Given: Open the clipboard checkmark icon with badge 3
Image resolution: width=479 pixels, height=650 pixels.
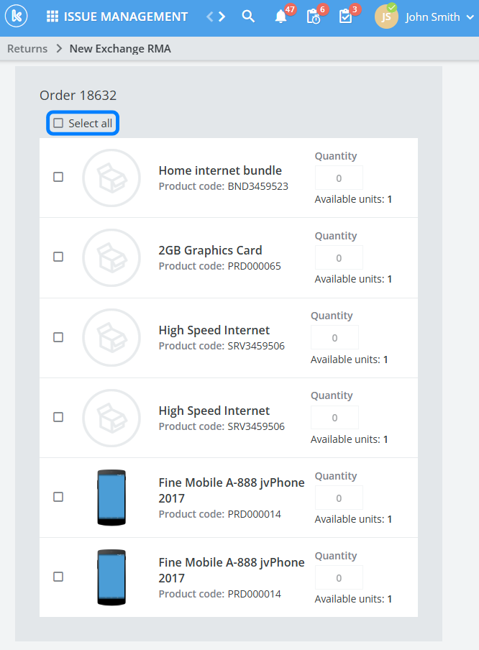Looking at the screenshot, I should click(345, 17).
